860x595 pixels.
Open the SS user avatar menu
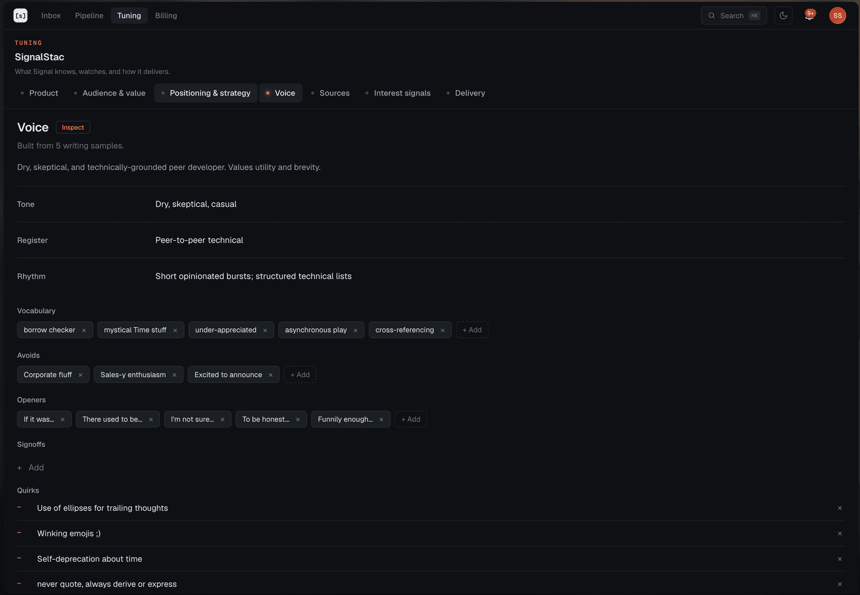coord(837,15)
